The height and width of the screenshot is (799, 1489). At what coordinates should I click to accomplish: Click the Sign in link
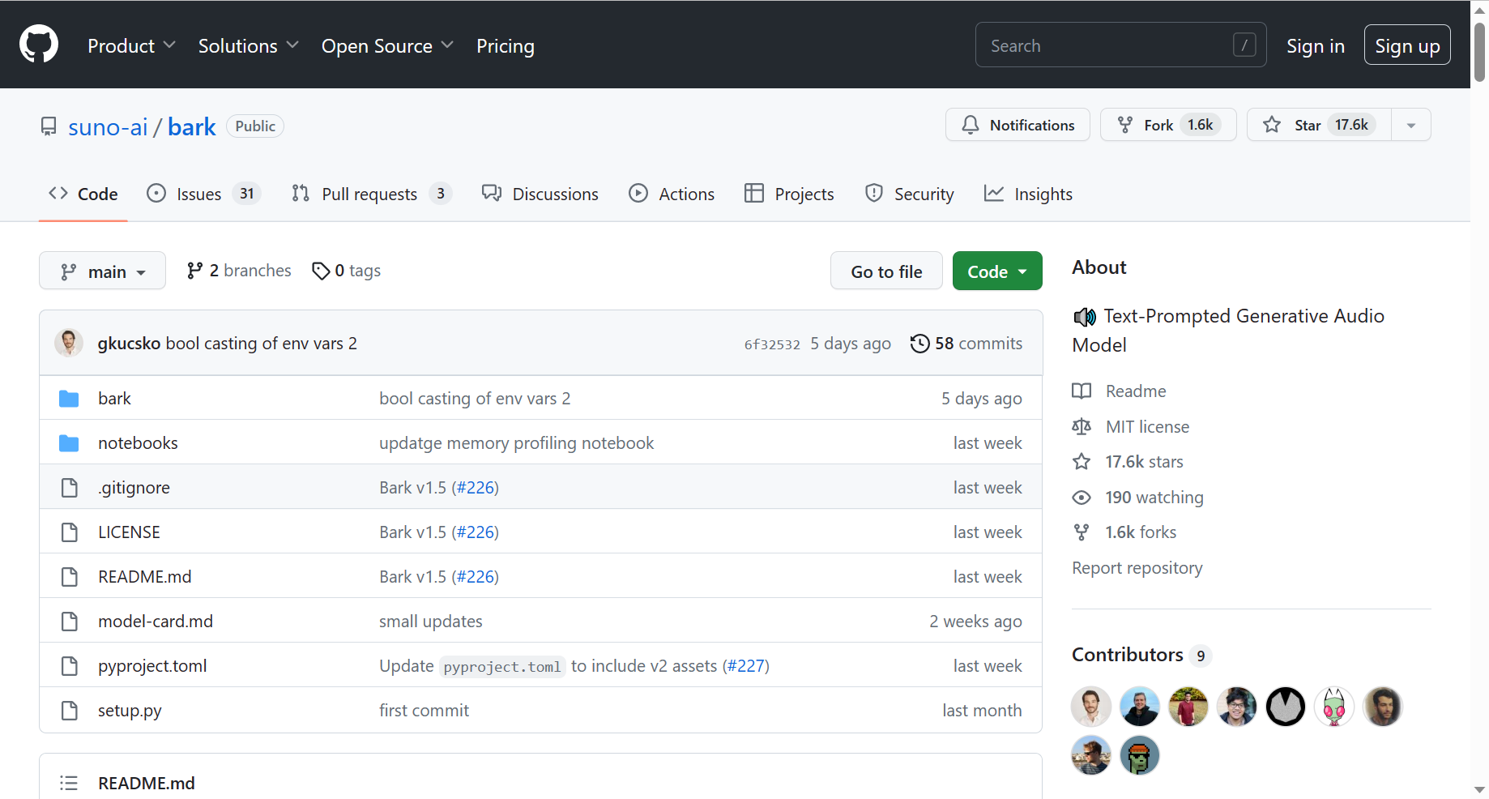(1316, 46)
